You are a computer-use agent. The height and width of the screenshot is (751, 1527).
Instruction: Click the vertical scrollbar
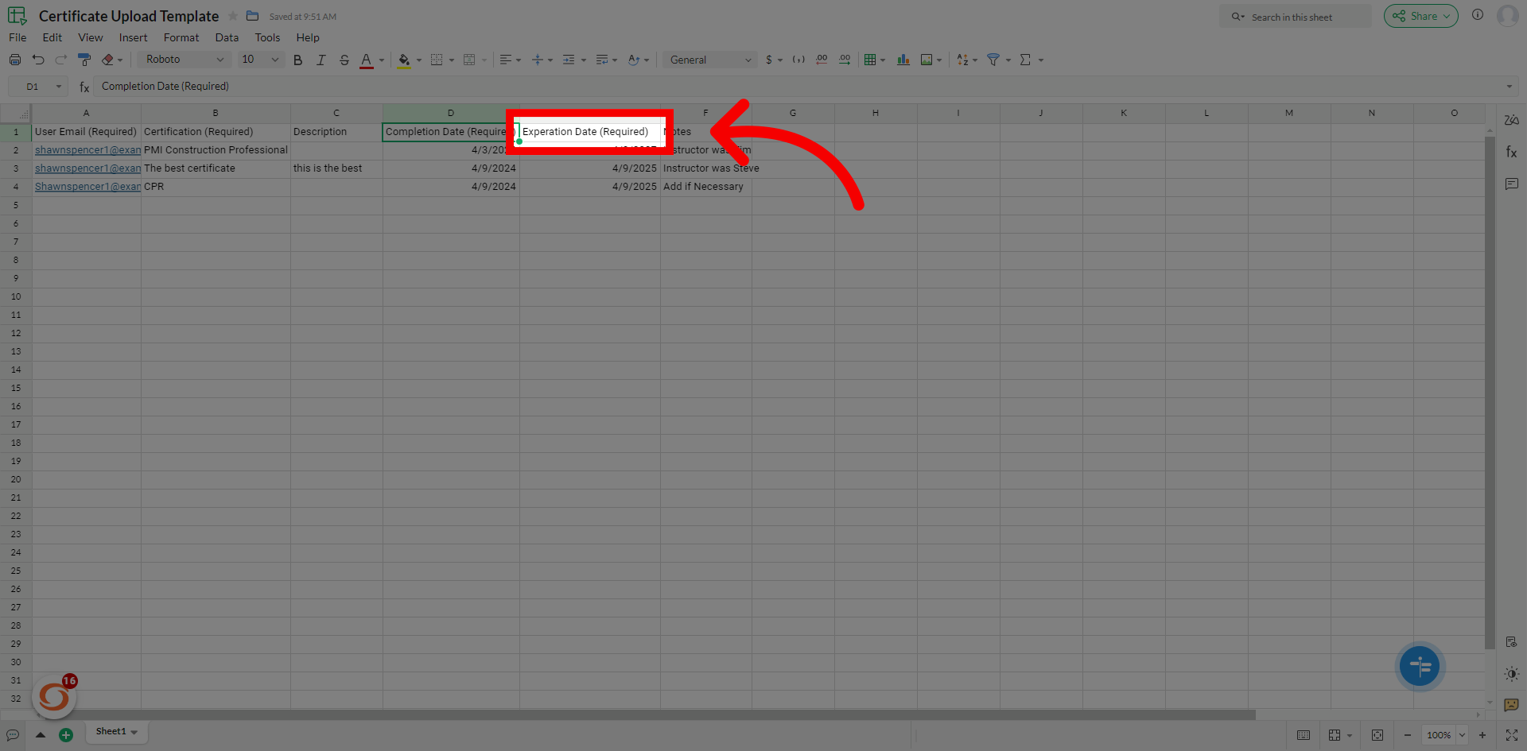pyautogui.click(x=1490, y=393)
